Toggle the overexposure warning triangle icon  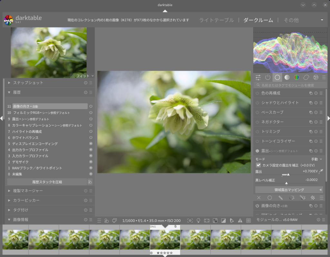click(x=240, y=221)
